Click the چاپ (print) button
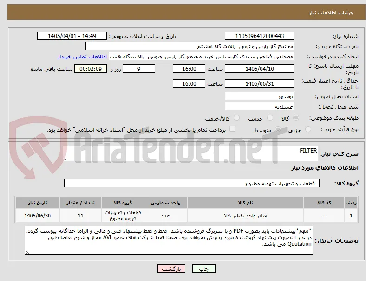Viewport: 366px width, 281px height. pos(203,268)
